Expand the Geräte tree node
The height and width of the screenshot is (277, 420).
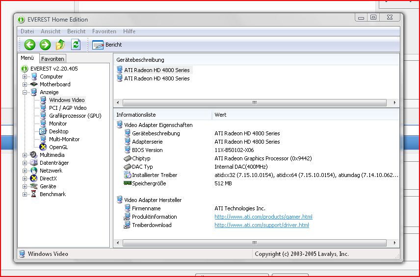tap(25, 186)
